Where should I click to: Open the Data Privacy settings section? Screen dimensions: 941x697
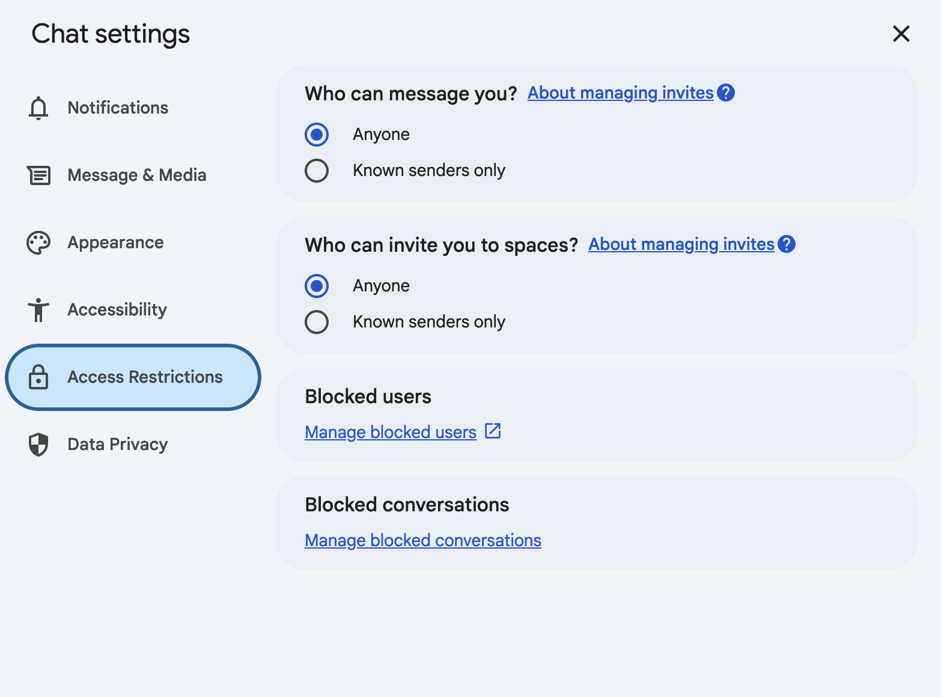pos(117,445)
